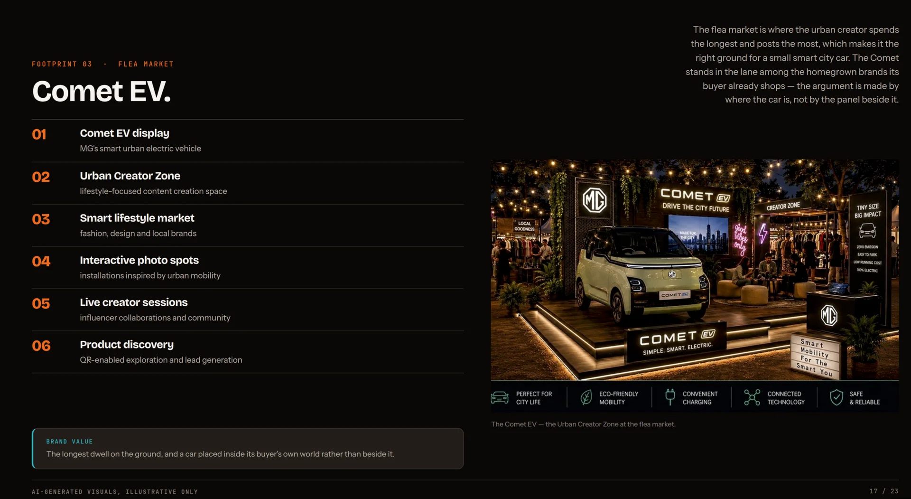Click the 'COMET EV Simple. Smart. Electric.' floor sign
911x499 pixels.
677,342
